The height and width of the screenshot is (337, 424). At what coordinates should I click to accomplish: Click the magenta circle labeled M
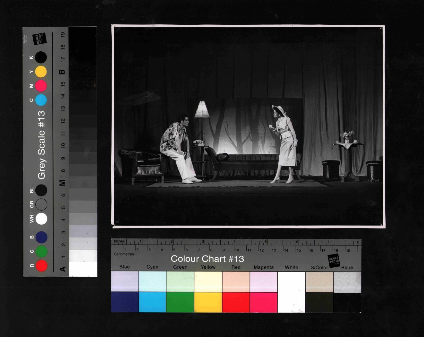41,86
